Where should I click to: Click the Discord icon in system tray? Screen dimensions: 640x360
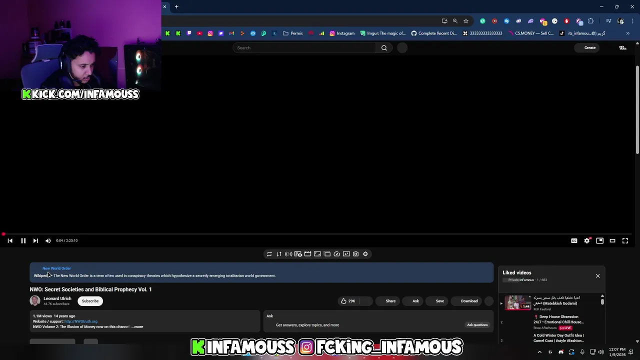point(561,352)
